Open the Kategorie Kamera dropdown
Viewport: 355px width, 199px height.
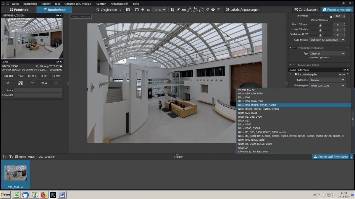tap(327, 80)
